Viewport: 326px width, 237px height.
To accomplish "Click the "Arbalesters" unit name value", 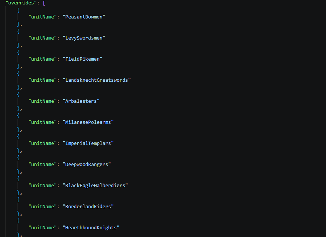I will 81,101.
